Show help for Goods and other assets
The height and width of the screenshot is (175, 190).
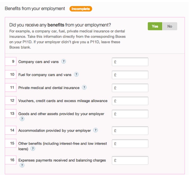[x=22, y=119]
